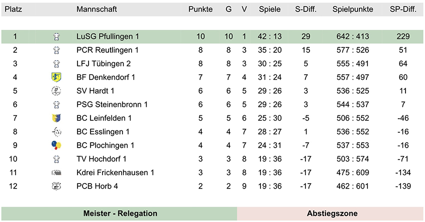Screen dimensions: 425x222
Task: Click the TV Hochdorf 1 jersey icon
Action: coord(56,159)
